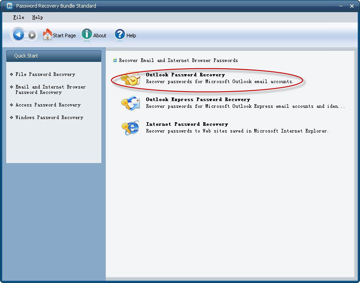Open Outlook Express Password Recovery via its icon
Screen dimensions: 360x283
click(130, 103)
